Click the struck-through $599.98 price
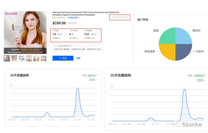 coord(72,23)
